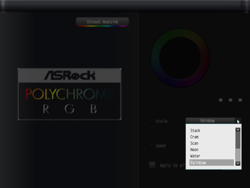Screen dimensions: 250x188
Task: Click the Style dropdown arrow button
Action: tap(238, 121)
